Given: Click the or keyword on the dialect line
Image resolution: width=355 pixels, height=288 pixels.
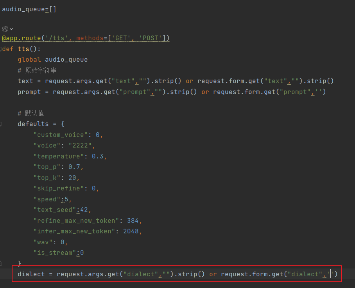Looking at the screenshot, I should pos(213,274).
